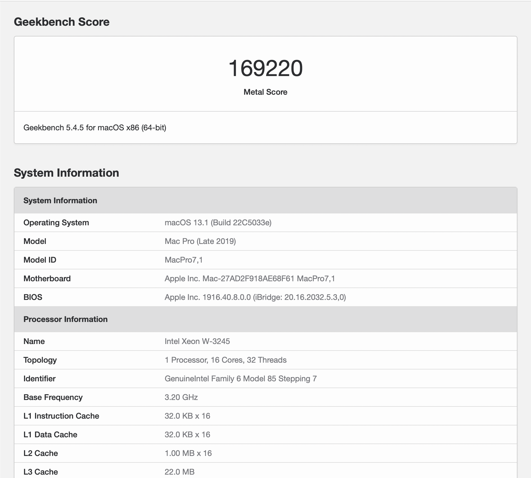
Task: Select the '22.0 MB' L3 cache value
Action: 180,472
